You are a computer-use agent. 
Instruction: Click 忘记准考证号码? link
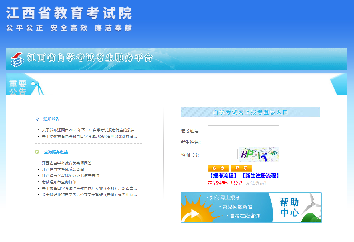pos(225,183)
